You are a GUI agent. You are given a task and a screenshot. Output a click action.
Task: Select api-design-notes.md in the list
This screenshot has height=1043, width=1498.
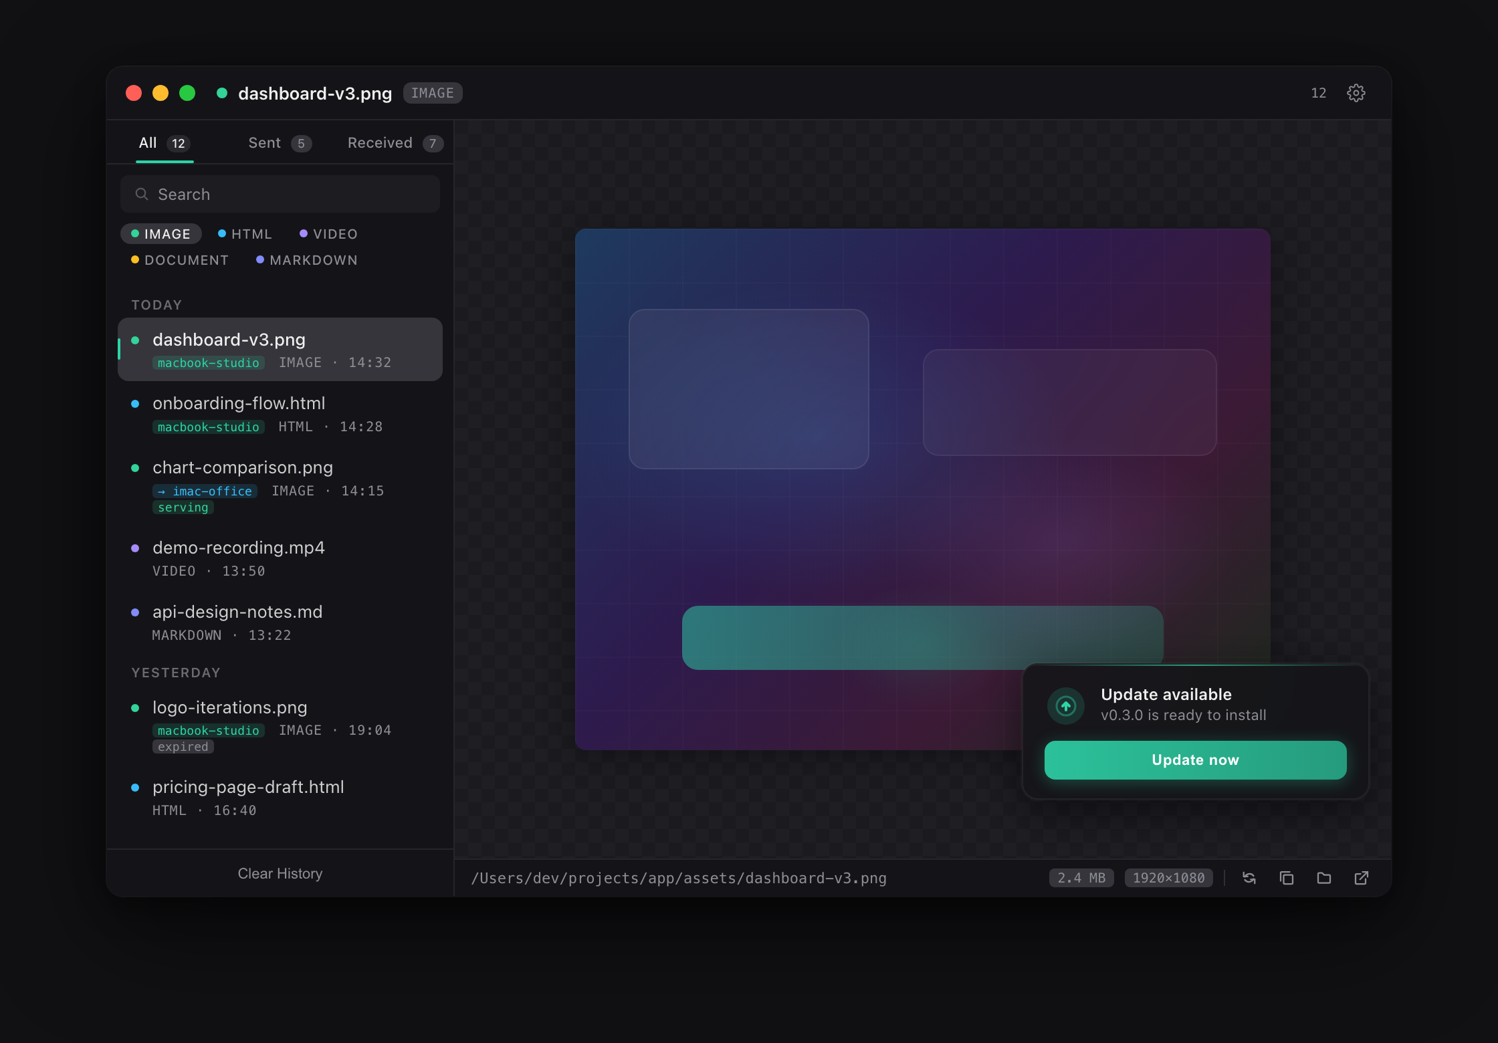[x=280, y=623]
